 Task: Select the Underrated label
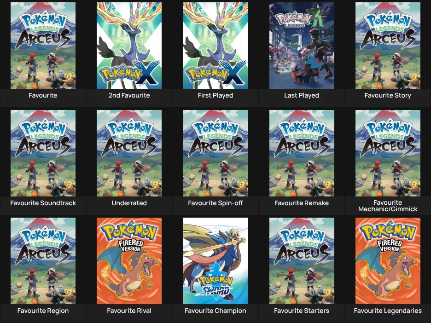click(x=129, y=203)
